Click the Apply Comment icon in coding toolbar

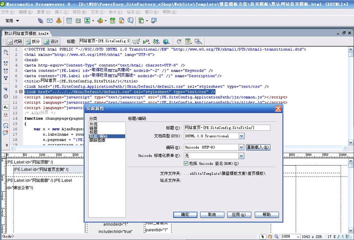click(x=6, y=125)
